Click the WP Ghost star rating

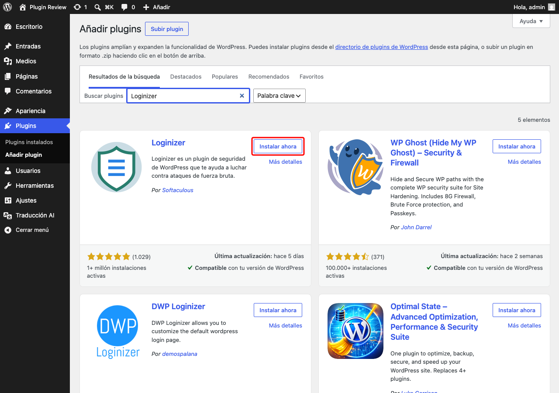point(348,256)
